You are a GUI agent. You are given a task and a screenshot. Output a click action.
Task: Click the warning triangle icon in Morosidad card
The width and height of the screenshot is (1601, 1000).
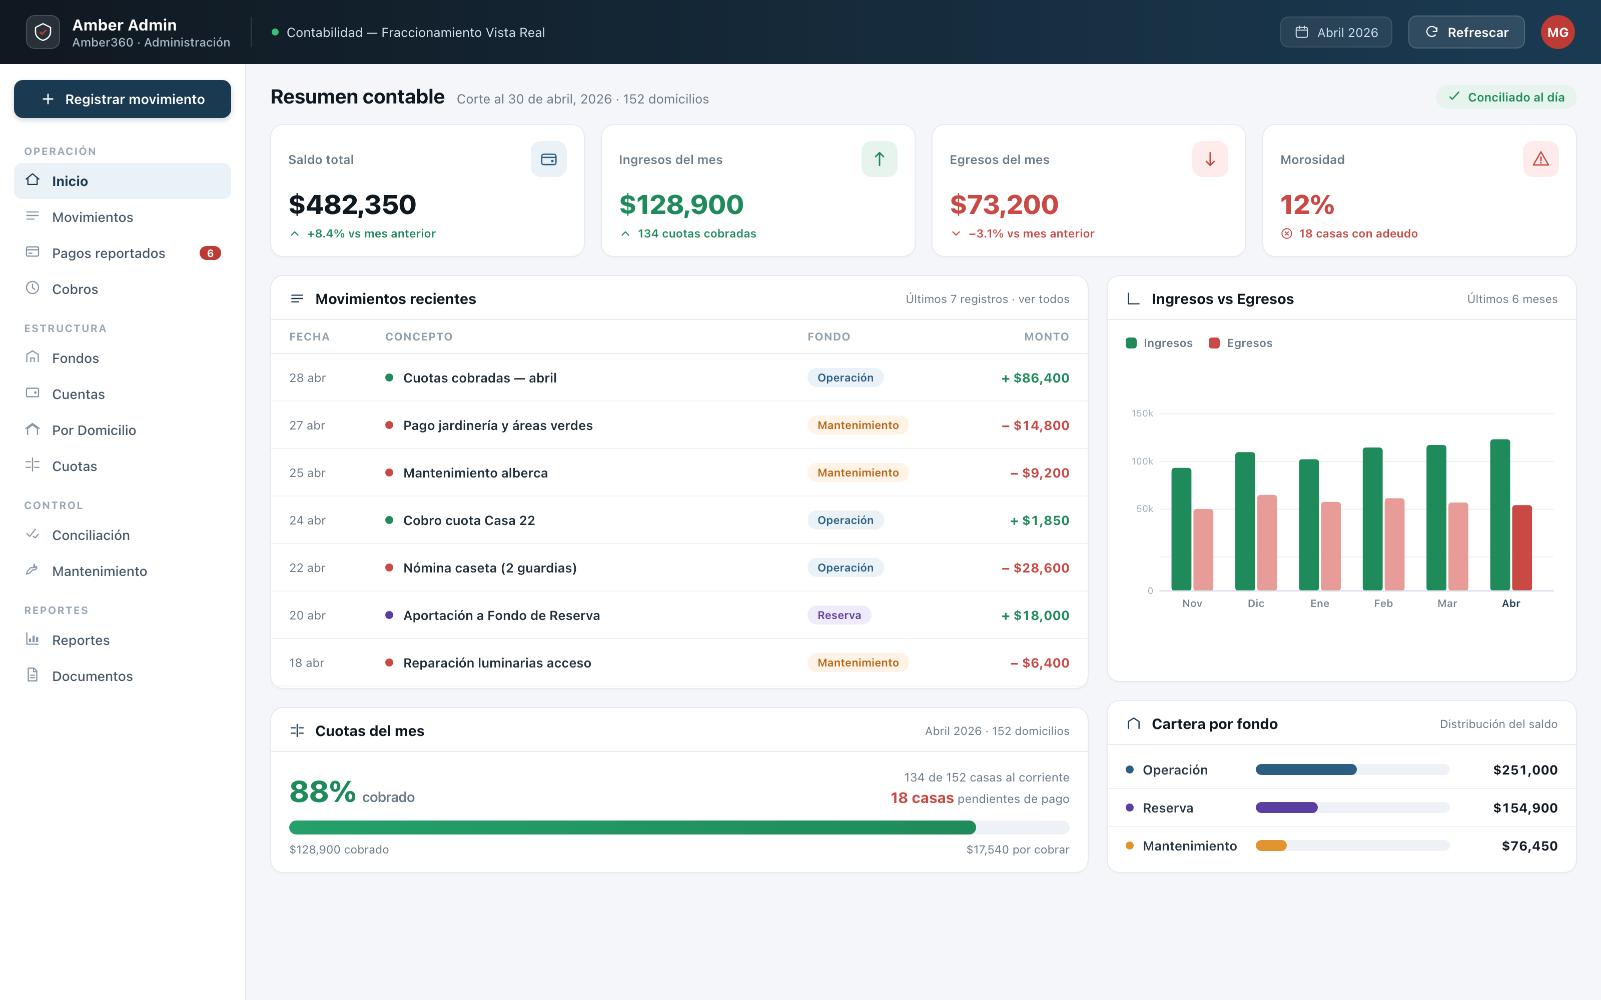[x=1541, y=159]
